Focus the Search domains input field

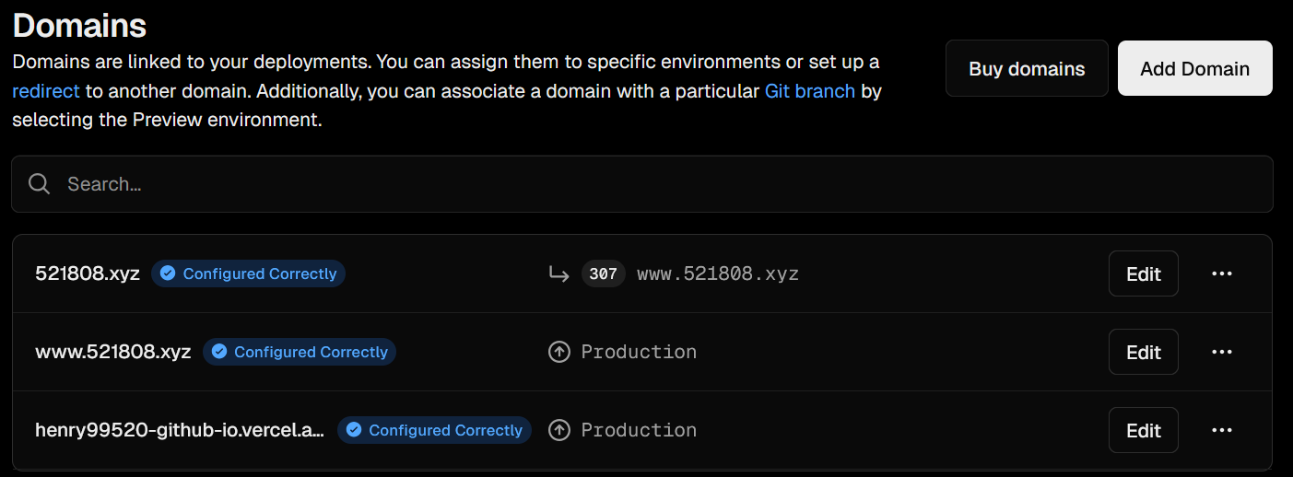tap(645, 184)
